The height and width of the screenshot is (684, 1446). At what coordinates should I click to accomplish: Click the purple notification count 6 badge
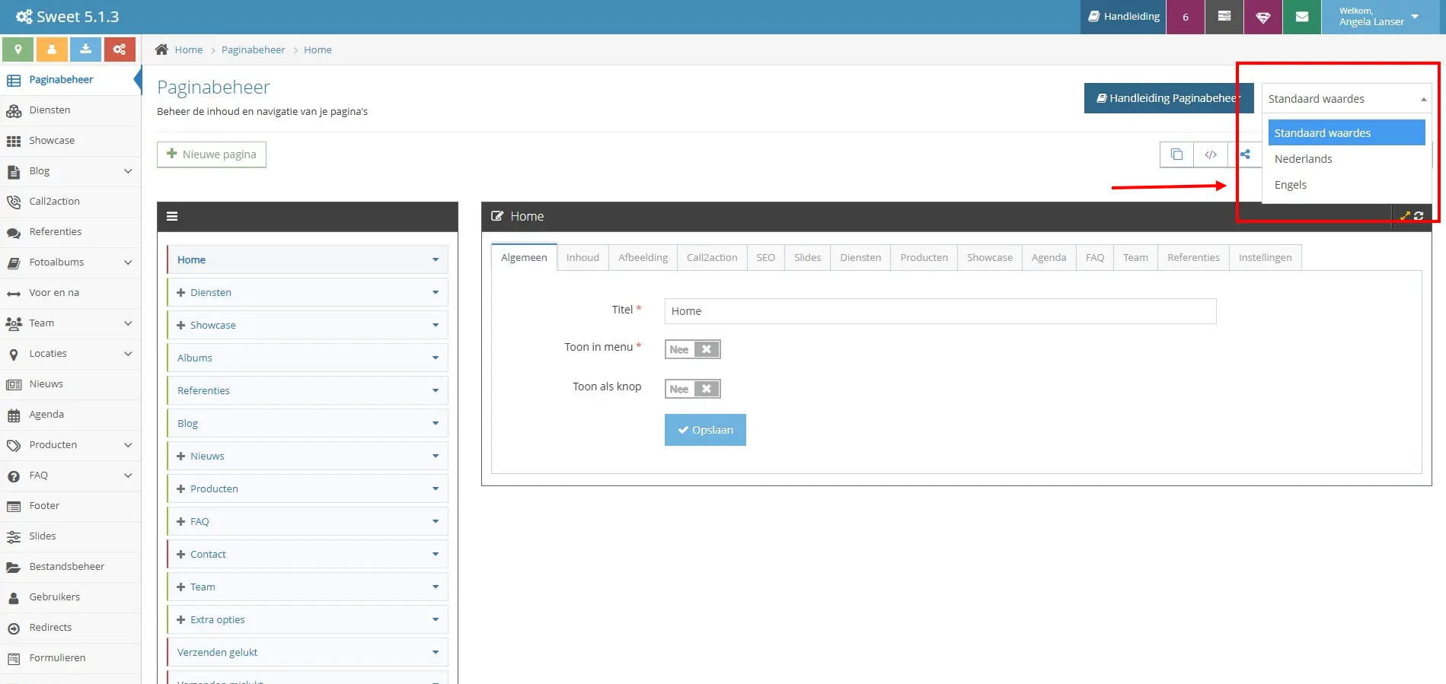click(x=1186, y=17)
